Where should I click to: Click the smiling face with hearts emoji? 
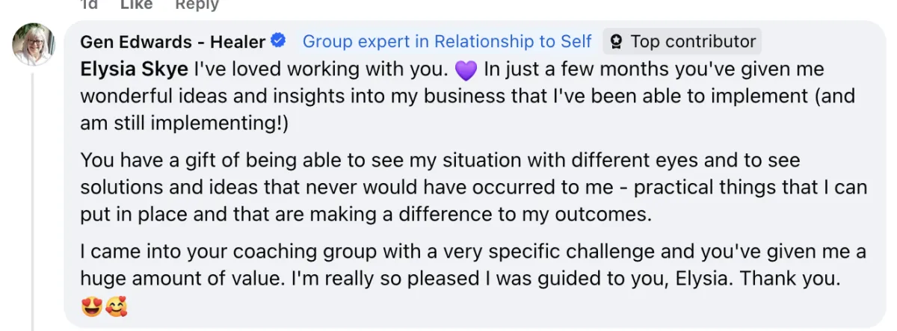[115, 307]
